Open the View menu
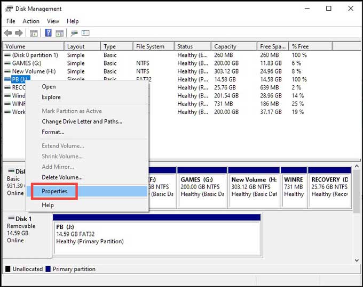 (53, 21)
